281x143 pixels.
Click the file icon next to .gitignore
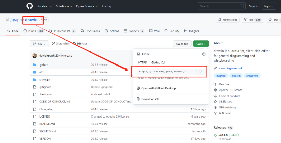click(35, 87)
